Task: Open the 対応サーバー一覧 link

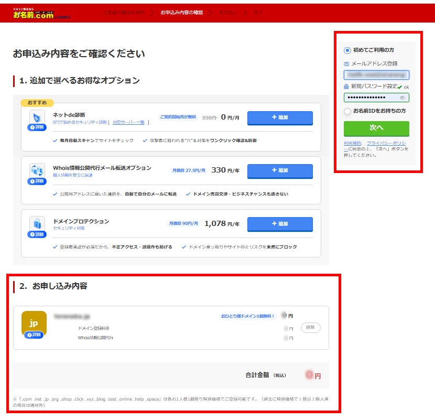Action: coord(128,122)
